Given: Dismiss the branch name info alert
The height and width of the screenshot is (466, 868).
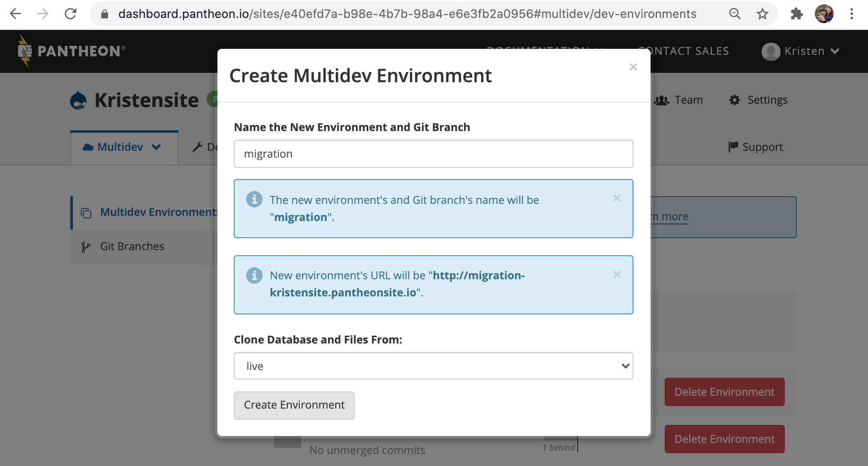Looking at the screenshot, I should pos(617,198).
